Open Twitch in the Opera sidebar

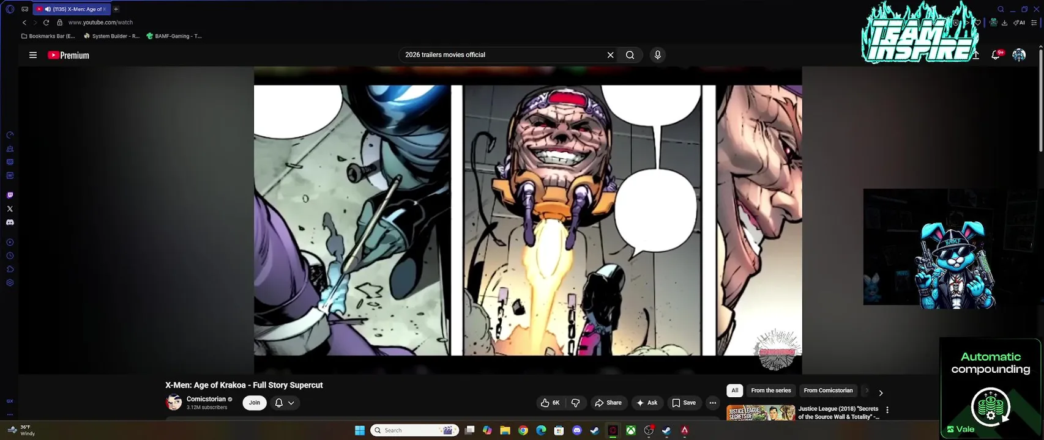pos(10,196)
